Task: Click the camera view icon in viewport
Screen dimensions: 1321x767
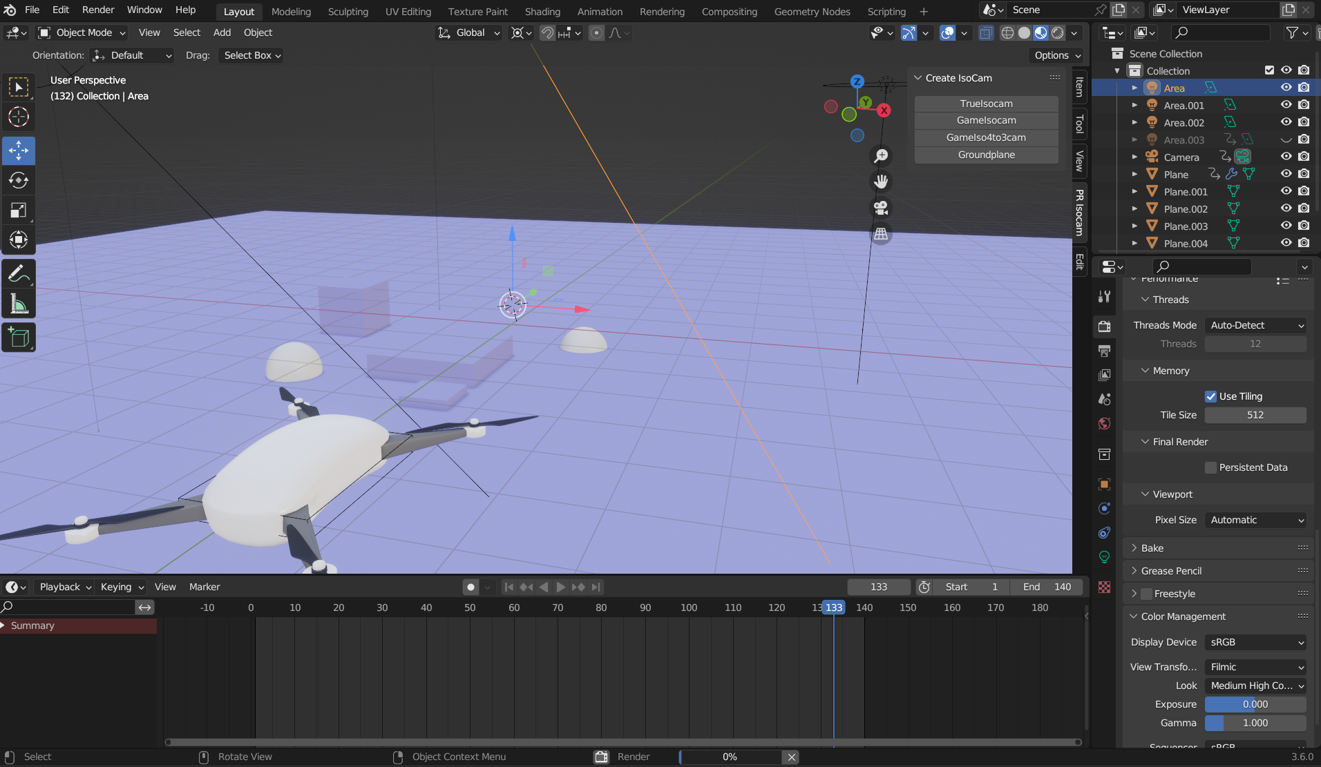Action: coord(881,208)
